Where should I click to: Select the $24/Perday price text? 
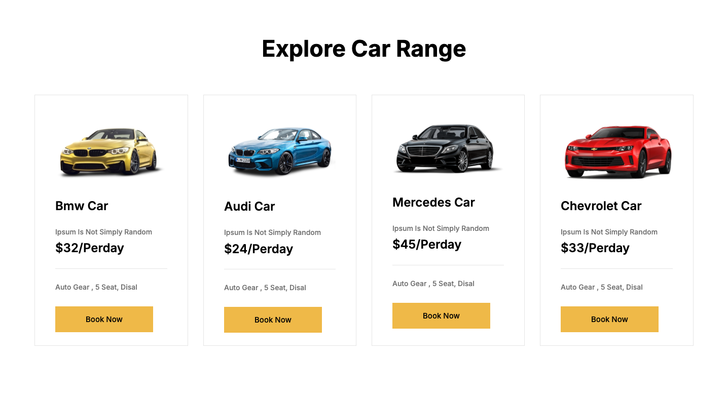(259, 249)
